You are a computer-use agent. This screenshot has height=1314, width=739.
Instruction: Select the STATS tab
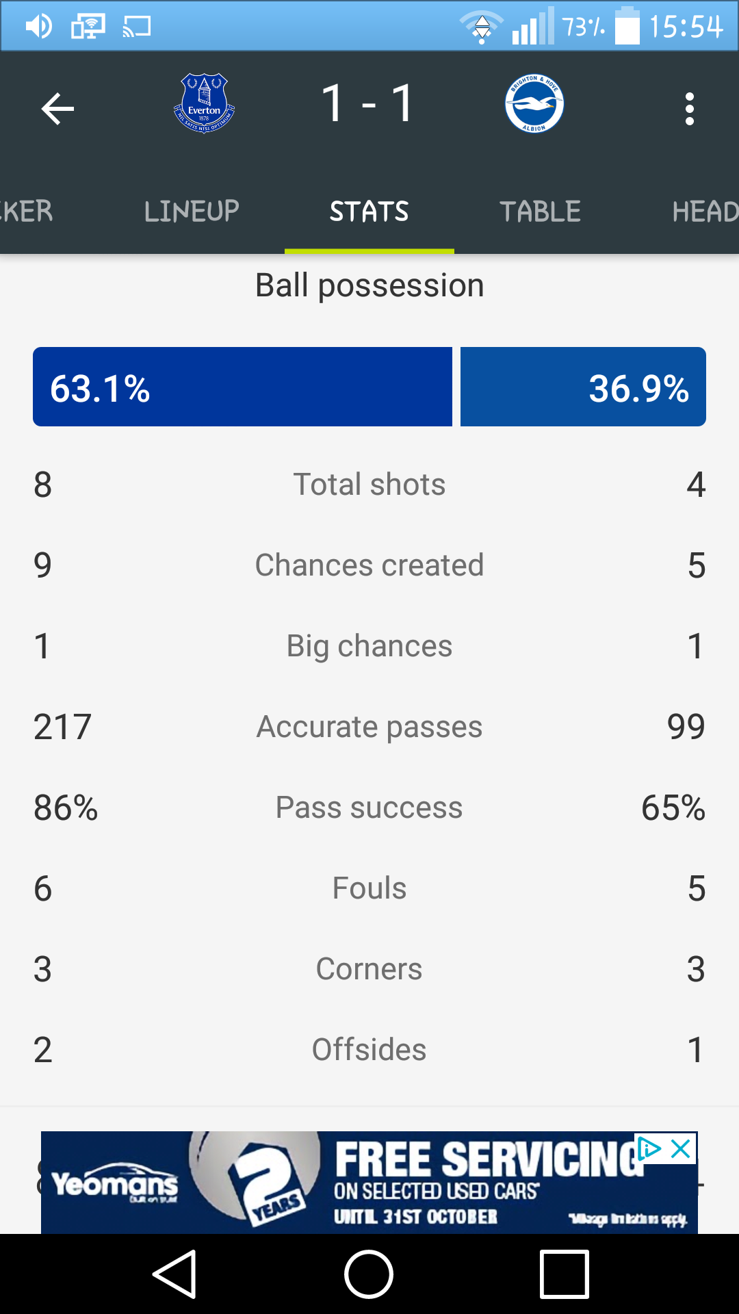click(369, 211)
